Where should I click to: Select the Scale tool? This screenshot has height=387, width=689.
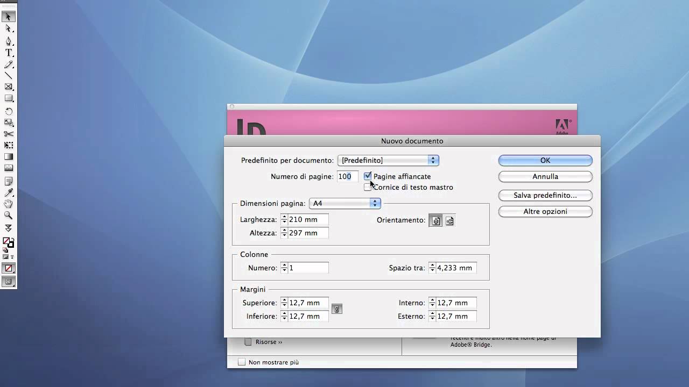pos(9,123)
